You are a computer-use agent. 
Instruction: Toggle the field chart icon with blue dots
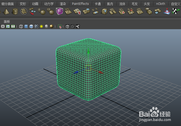8,26
